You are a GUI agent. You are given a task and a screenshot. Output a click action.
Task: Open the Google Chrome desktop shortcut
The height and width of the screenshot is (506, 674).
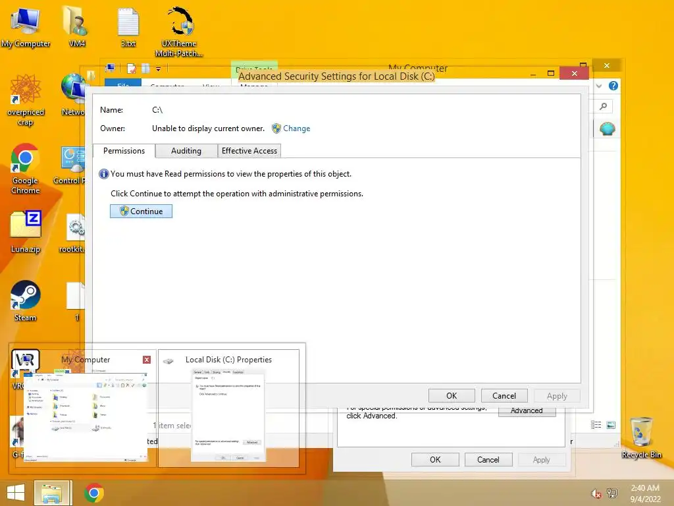click(x=26, y=168)
